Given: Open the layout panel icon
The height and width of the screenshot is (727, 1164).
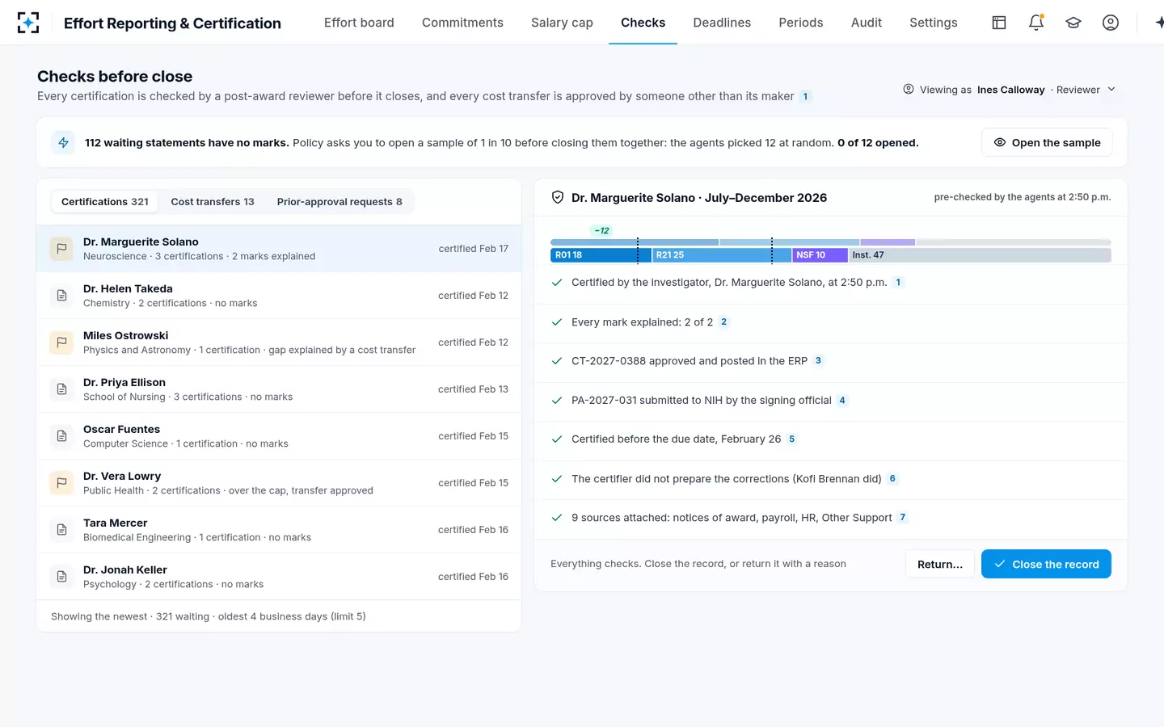Looking at the screenshot, I should tap(999, 23).
